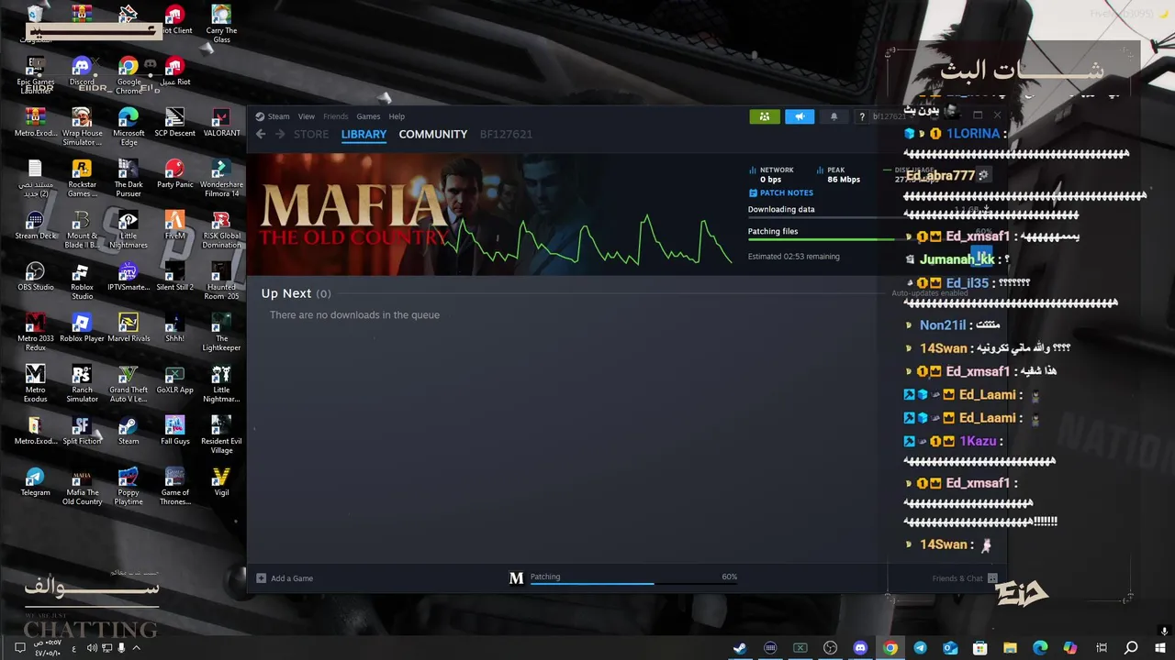Screen dimensions: 1175x660
Task: Open File Explorer from taskbar
Action: [1010, 648]
